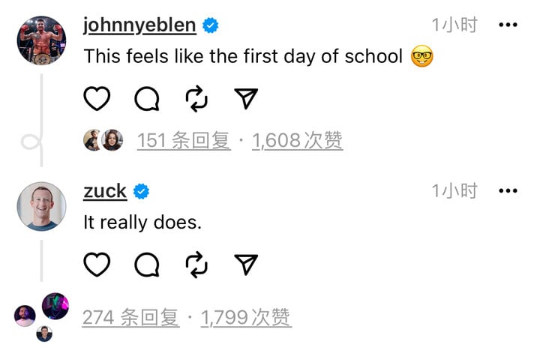This screenshot has height=362, width=540.
Task: Click johnnyeblen's profile picture
Action: tap(42, 39)
